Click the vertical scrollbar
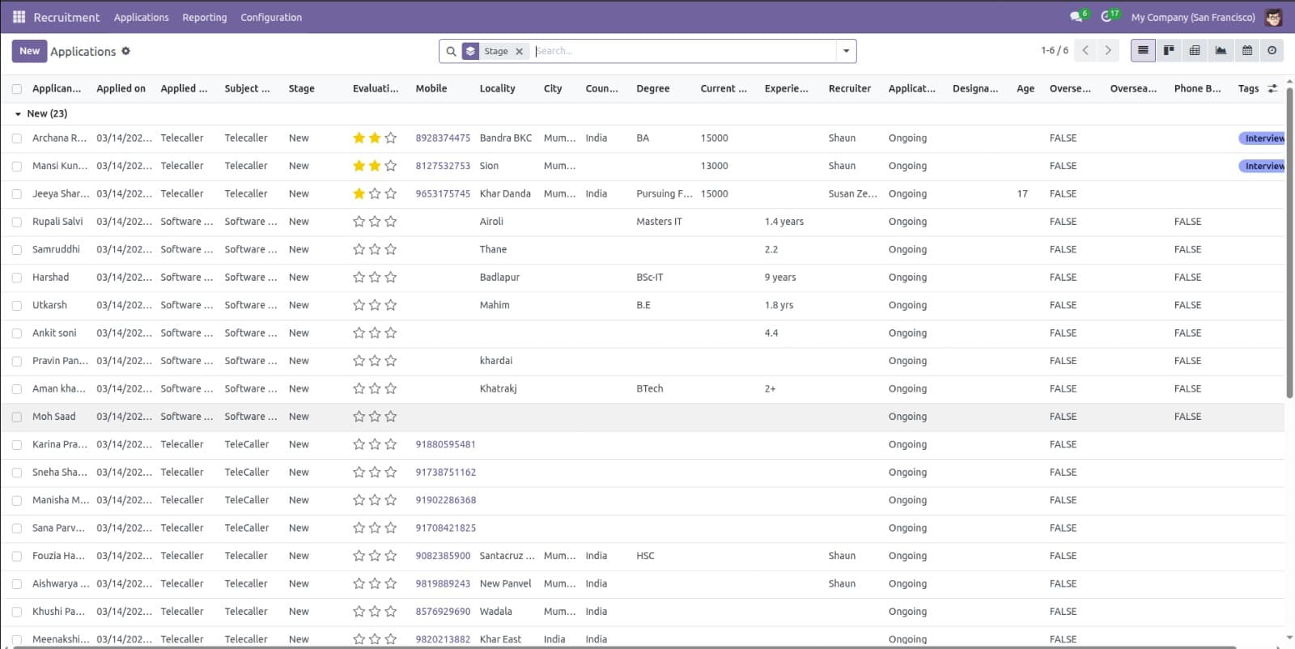The image size is (1295, 649). point(1289,243)
